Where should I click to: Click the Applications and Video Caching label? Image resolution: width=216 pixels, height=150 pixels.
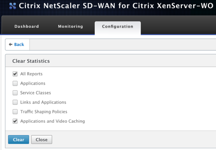53,121
